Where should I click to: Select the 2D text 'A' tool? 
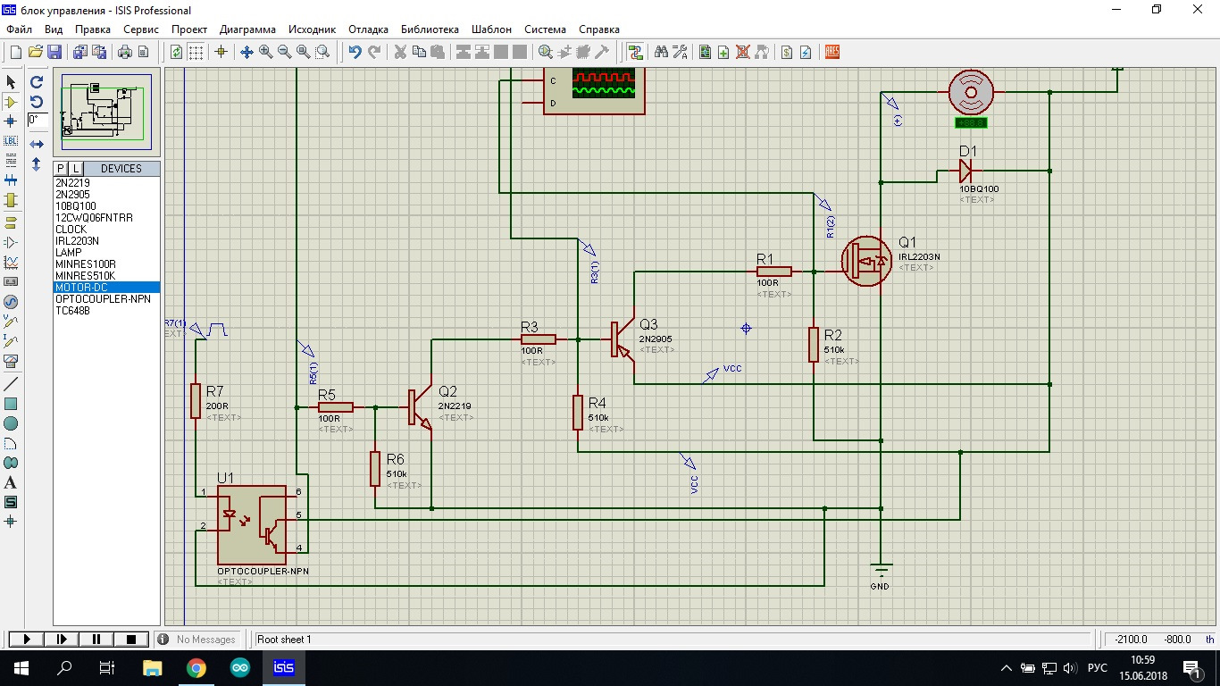click(11, 482)
